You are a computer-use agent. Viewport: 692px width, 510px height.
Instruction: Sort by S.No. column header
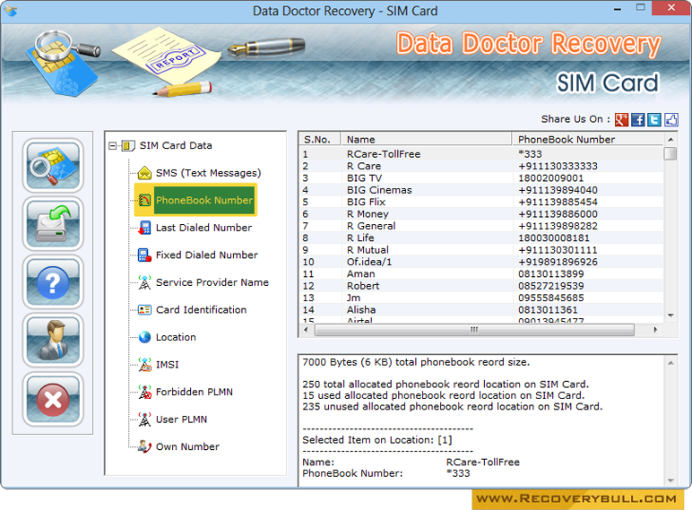pos(320,140)
